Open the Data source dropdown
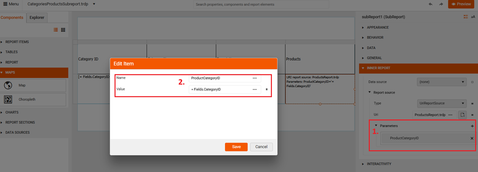 coord(442,82)
